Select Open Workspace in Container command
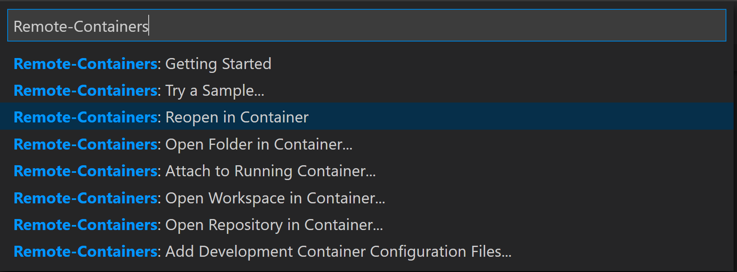The height and width of the screenshot is (272, 737). tap(199, 198)
